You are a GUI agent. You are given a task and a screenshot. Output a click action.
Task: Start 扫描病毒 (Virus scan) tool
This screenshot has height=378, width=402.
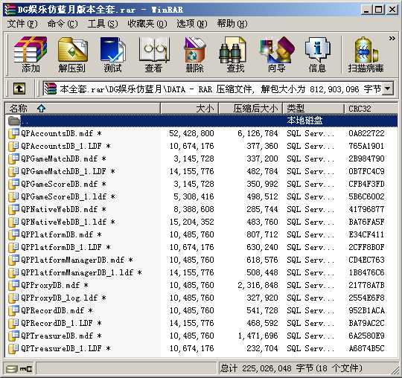point(366,54)
